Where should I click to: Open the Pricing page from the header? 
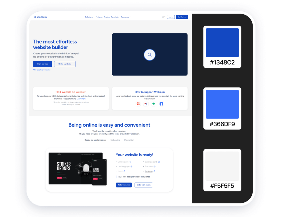tap(107, 17)
